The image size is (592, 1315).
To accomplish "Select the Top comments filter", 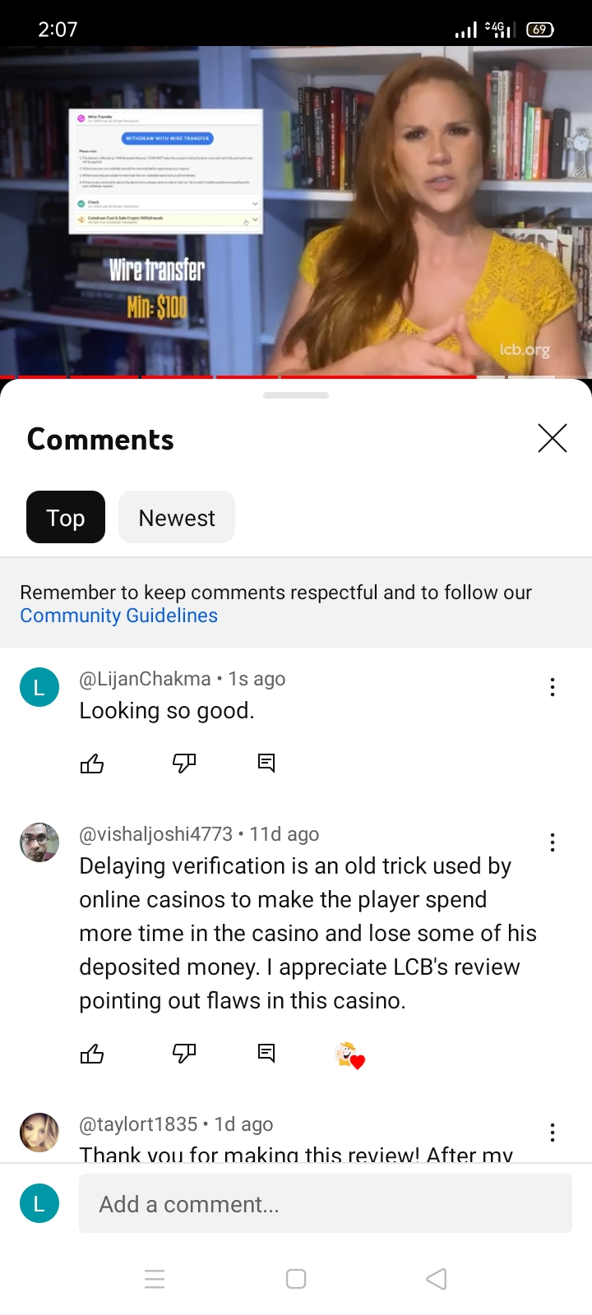I will (x=66, y=517).
